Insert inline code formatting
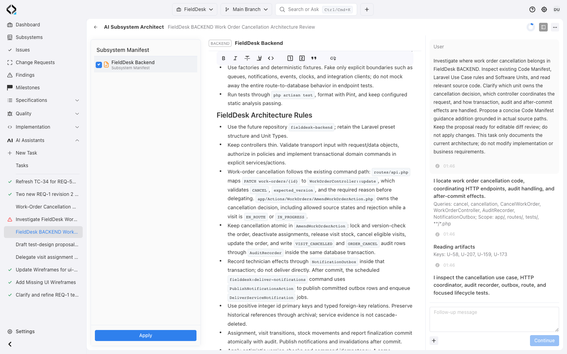 pyautogui.click(x=271, y=58)
